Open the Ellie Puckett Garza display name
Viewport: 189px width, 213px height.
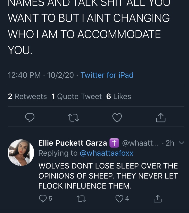click(x=73, y=143)
